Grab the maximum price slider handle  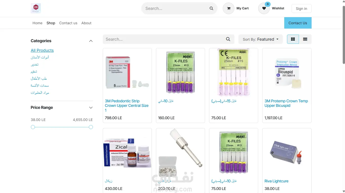(x=91, y=127)
